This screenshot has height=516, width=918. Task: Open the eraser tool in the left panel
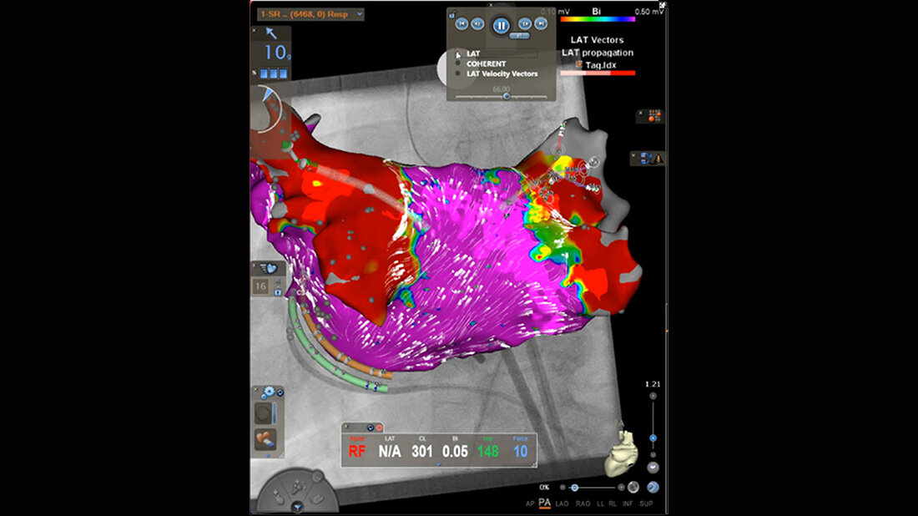pyautogui.click(x=264, y=437)
